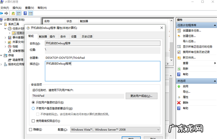This screenshot has height=139, width=217.
Task: Switch to the 设置 tab
Action: point(74,37)
